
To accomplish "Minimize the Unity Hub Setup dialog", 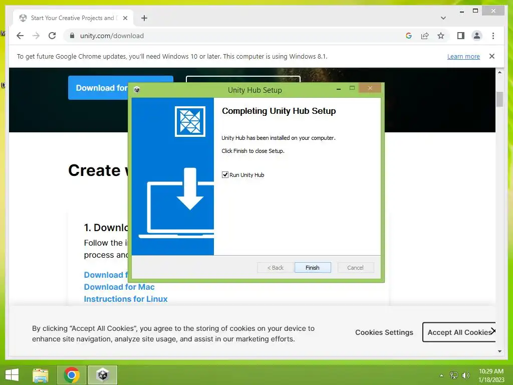I will point(339,89).
